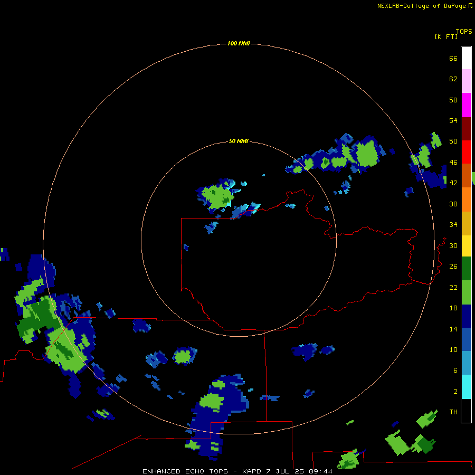Click the '42' legend value

coord(453,183)
